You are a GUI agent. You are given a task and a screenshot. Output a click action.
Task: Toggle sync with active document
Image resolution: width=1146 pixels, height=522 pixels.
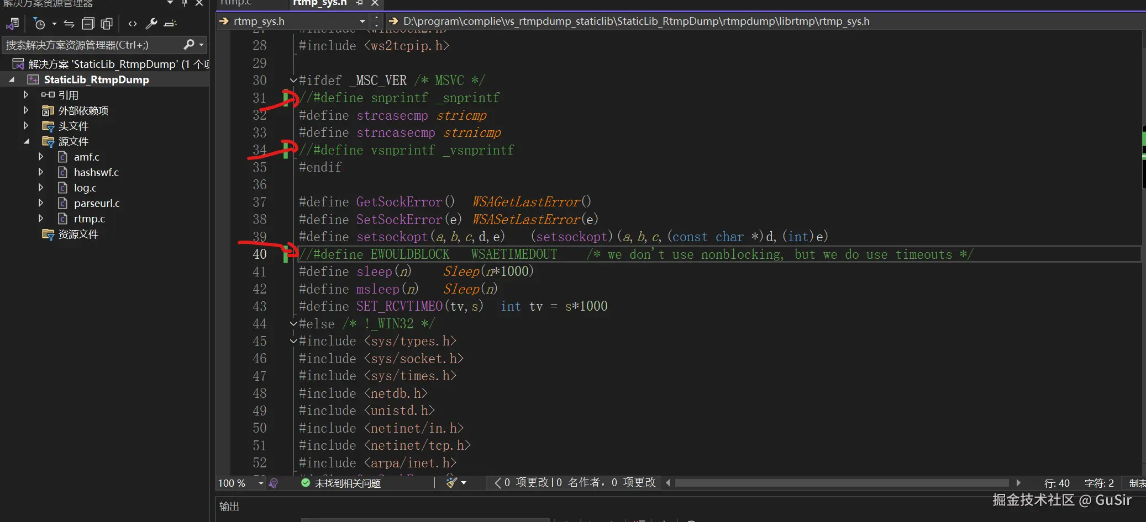[x=69, y=24]
